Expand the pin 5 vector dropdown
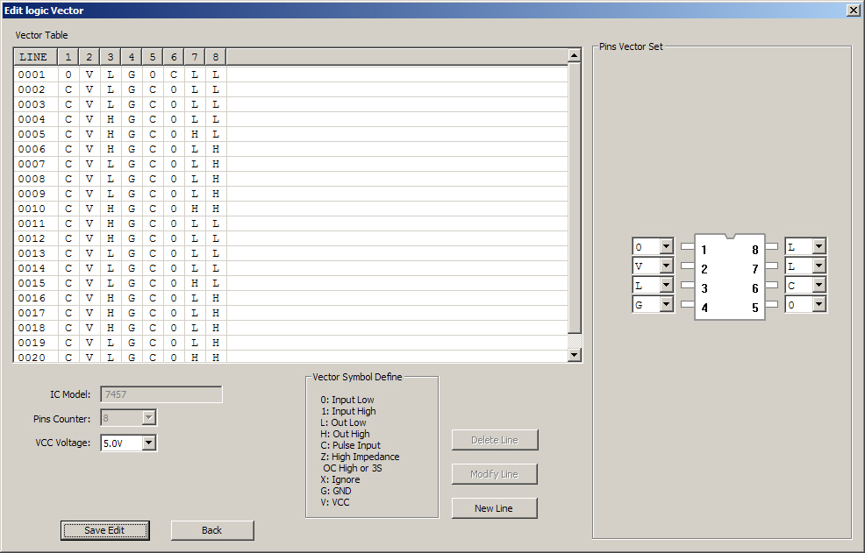 click(819, 305)
